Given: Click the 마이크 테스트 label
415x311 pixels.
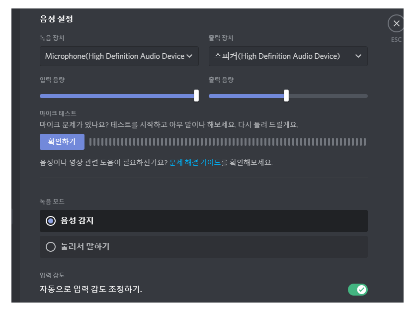Looking at the screenshot, I should (x=58, y=113).
